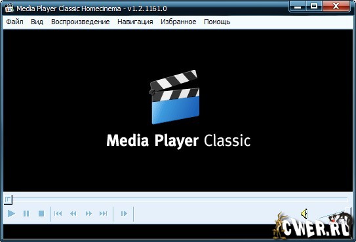356x242 pixels.
Task: Click the rewind (decrease speed) icon
Action: pyautogui.click(x=73, y=213)
